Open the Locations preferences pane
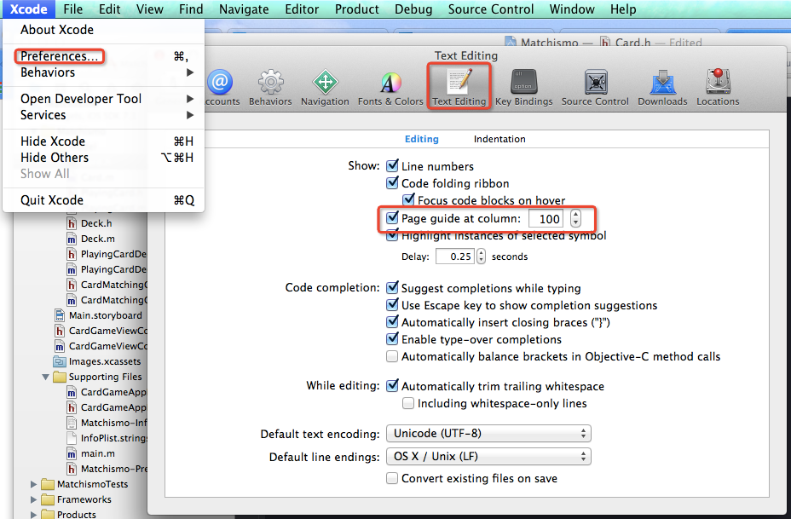The width and height of the screenshot is (791, 519). tap(718, 87)
